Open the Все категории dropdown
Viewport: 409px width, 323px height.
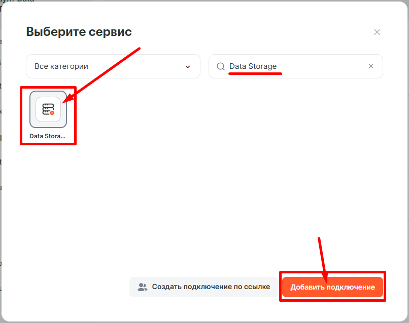(x=113, y=66)
